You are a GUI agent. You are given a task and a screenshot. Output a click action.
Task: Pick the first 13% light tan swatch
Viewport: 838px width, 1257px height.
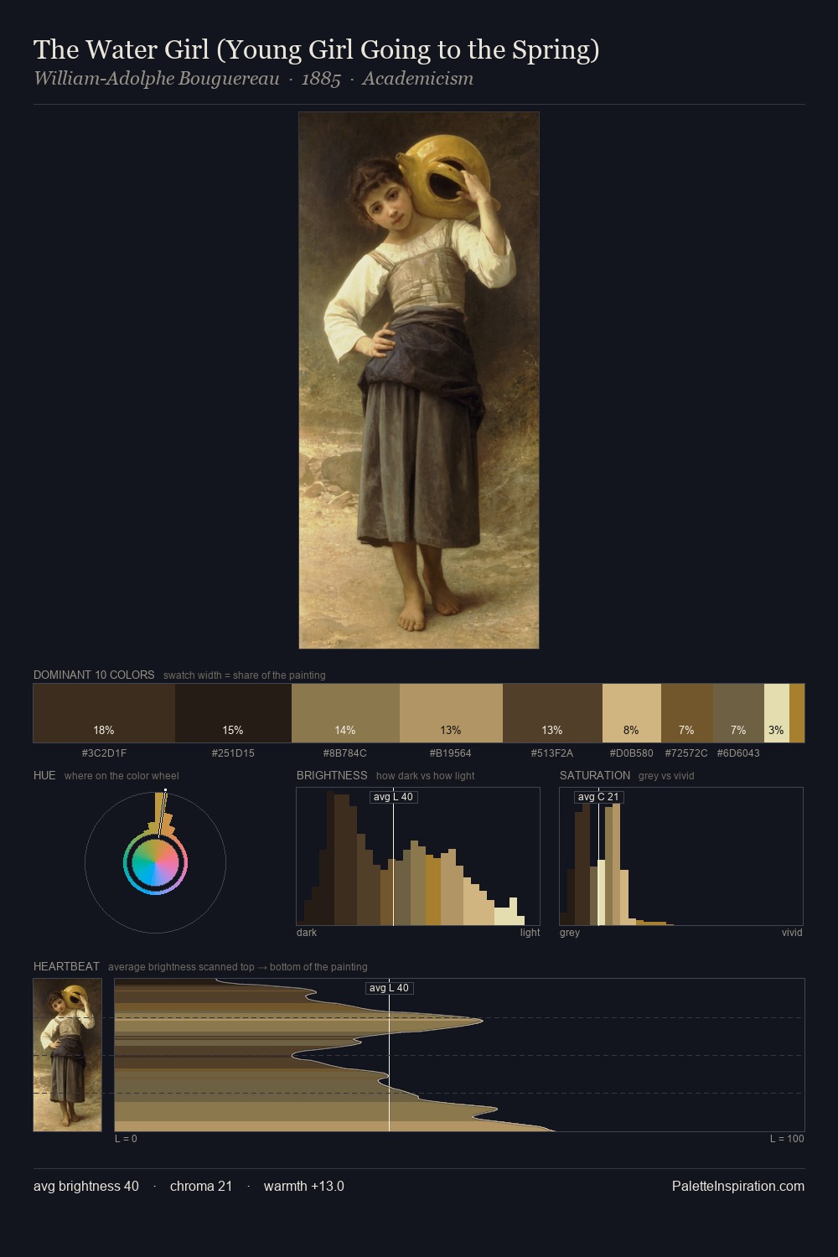(x=451, y=713)
